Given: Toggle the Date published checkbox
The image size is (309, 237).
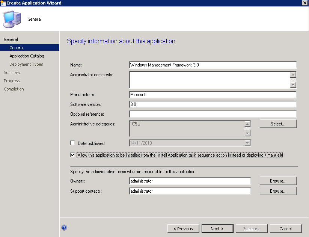Looking at the screenshot, I should pyautogui.click(x=72, y=143).
